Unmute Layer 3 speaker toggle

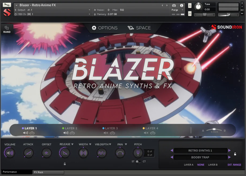click(x=106, y=133)
